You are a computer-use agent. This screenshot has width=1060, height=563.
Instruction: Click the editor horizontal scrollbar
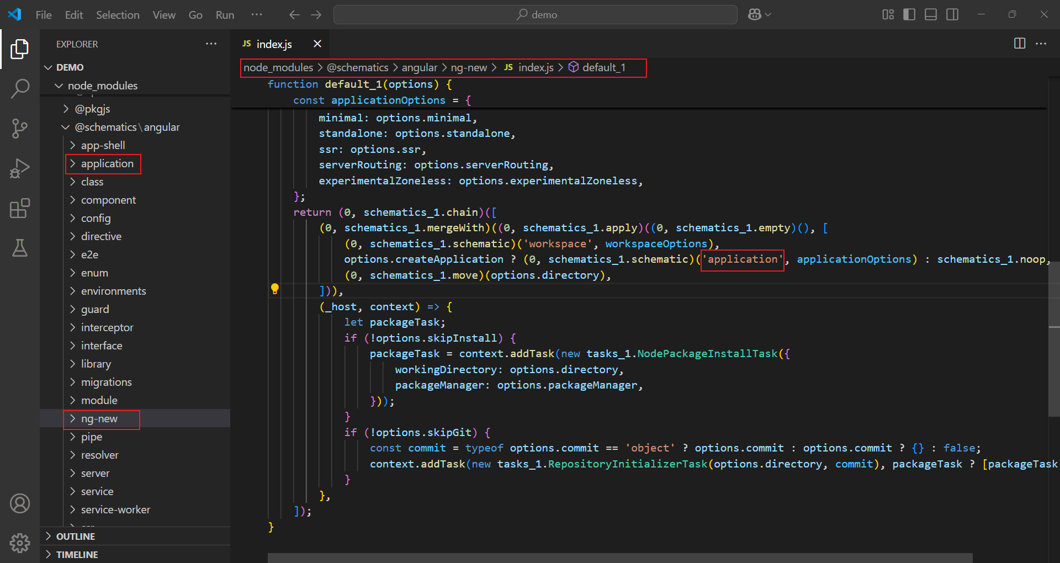[x=619, y=557]
